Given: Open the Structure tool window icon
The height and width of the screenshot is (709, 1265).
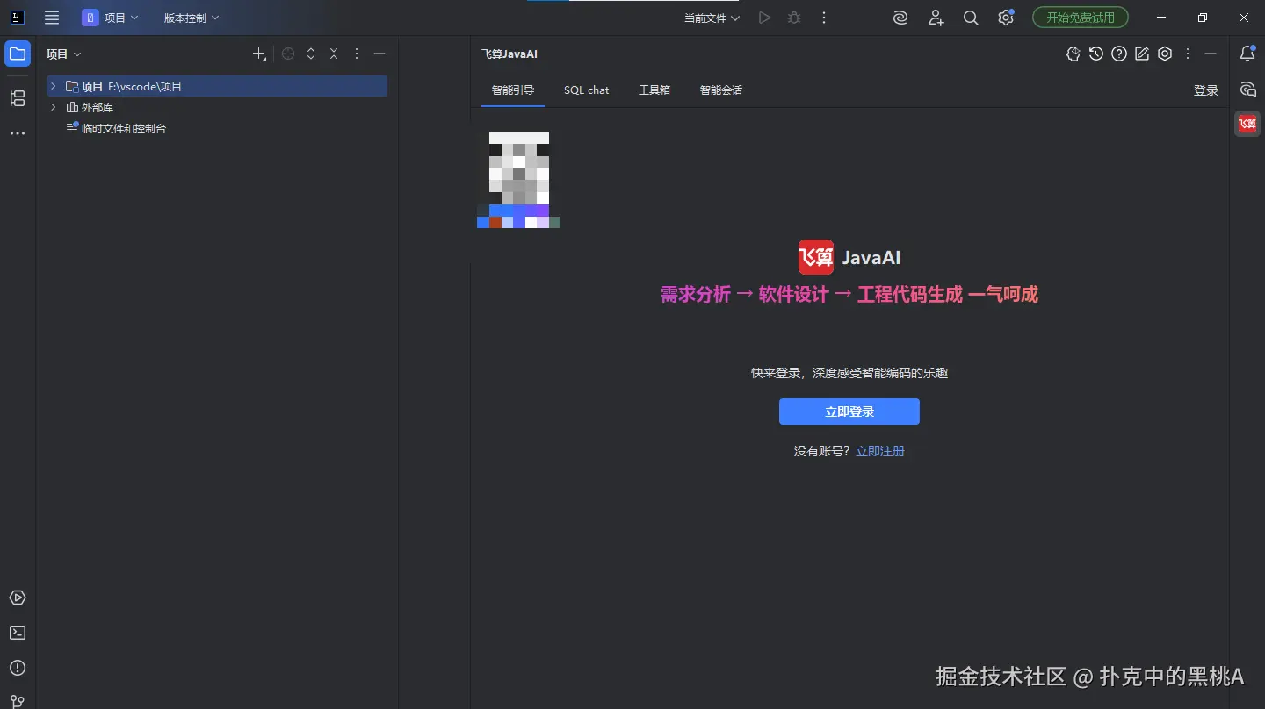Looking at the screenshot, I should (18, 98).
